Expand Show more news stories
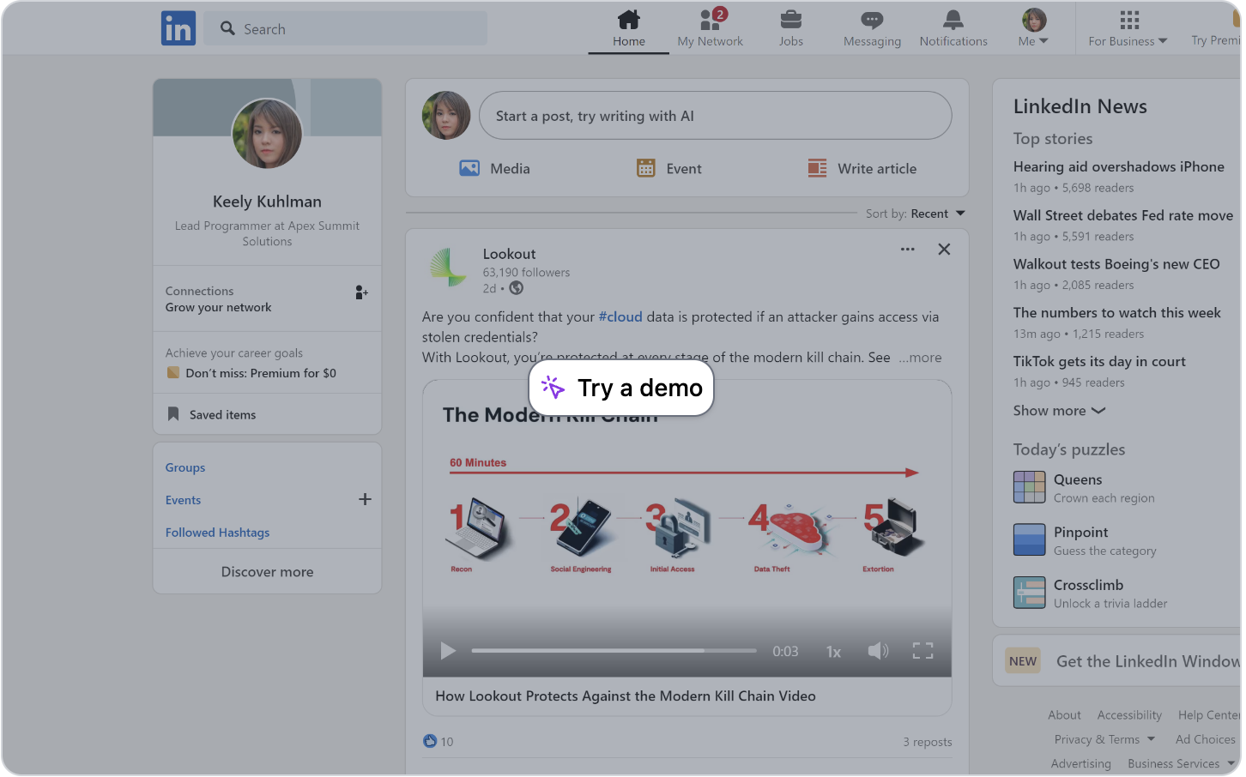Image resolution: width=1246 pixels, height=777 pixels. (1059, 411)
